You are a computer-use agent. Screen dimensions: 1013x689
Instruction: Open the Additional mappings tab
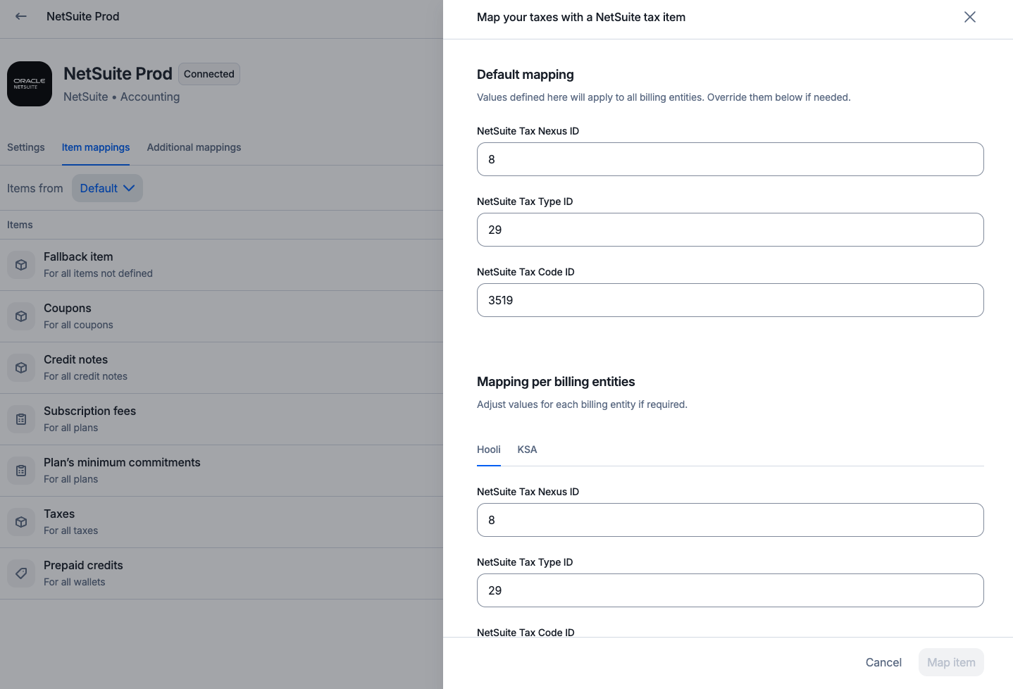pyautogui.click(x=194, y=147)
